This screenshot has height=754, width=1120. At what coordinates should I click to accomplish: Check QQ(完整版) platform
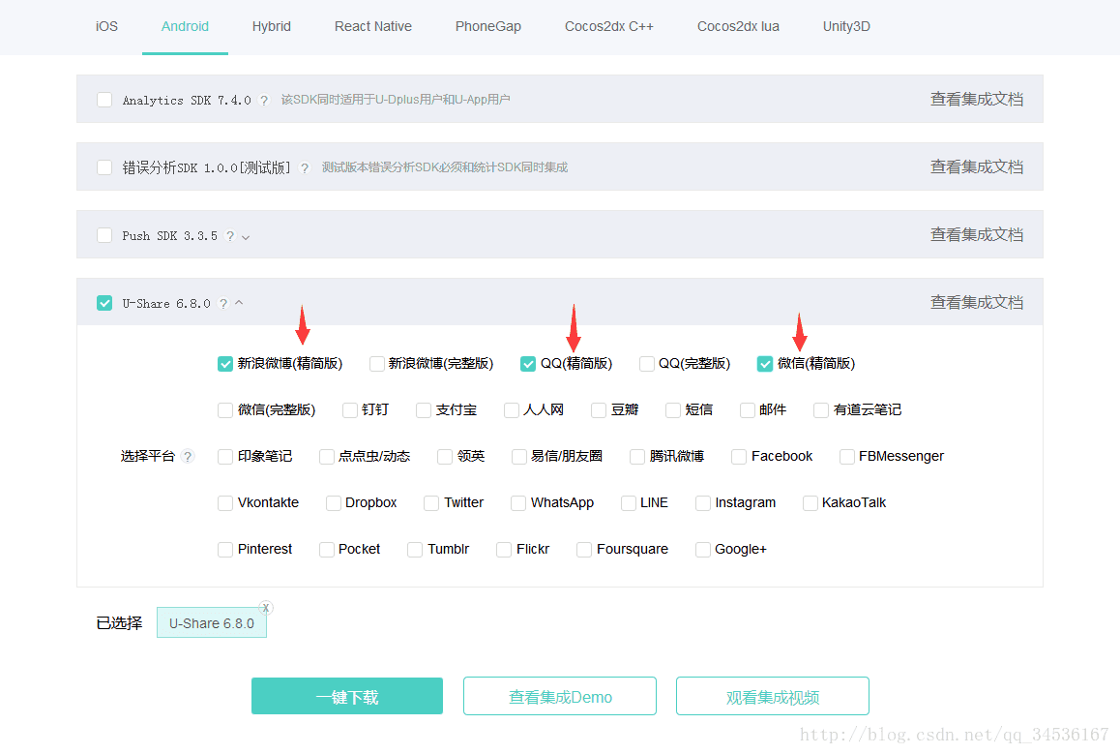[x=646, y=364]
